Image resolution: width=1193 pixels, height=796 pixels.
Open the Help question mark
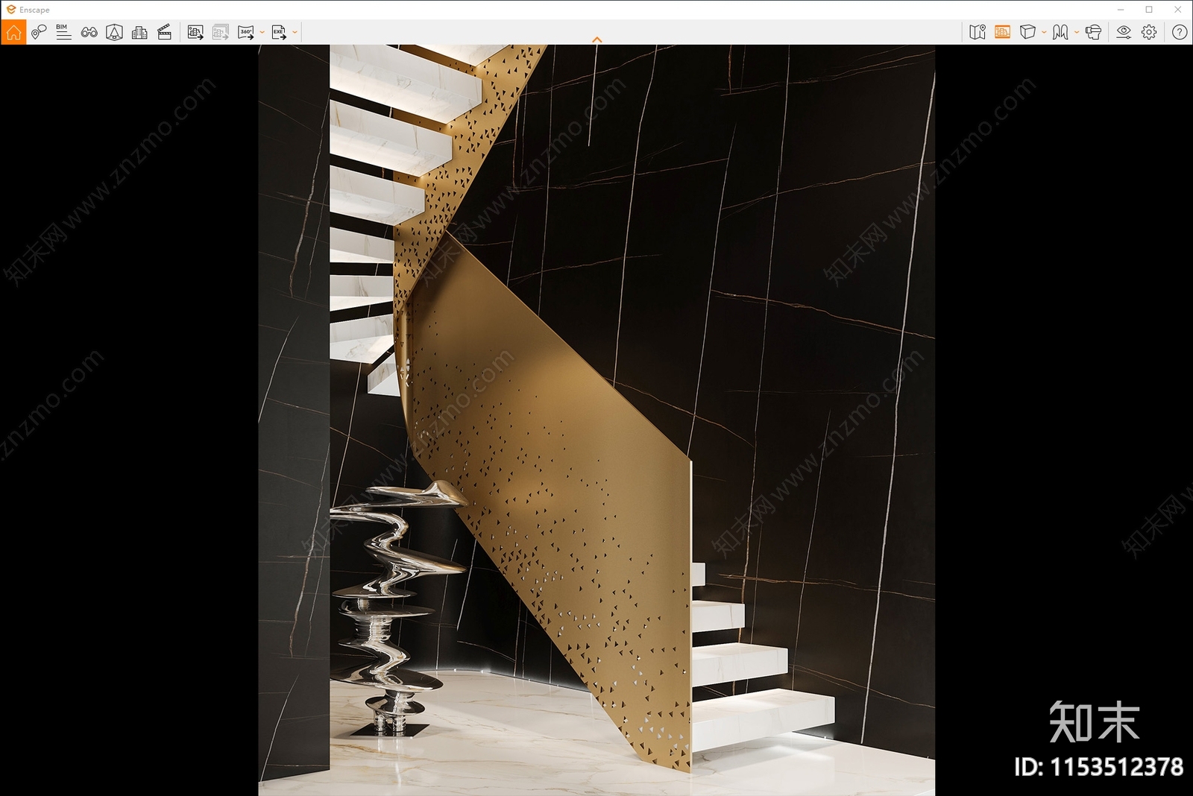tap(1180, 32)
